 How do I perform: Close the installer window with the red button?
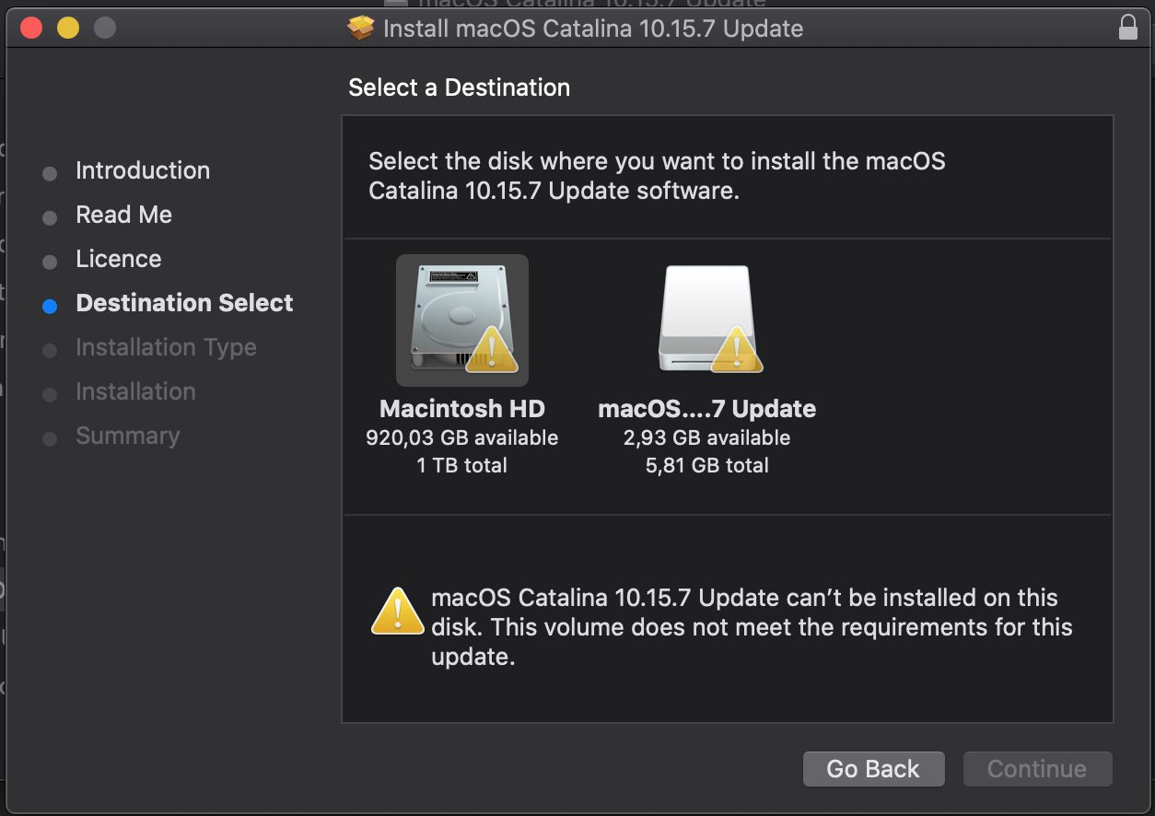coord(31,28)
